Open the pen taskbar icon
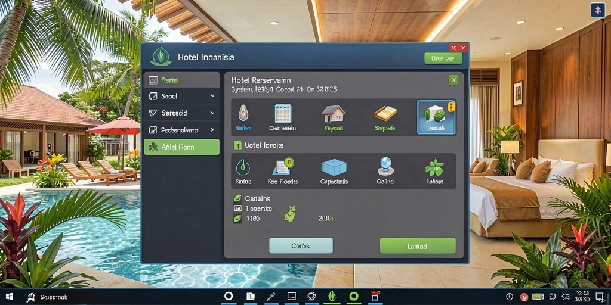Viewport: 611px width, 305px height. coord(271,297)
